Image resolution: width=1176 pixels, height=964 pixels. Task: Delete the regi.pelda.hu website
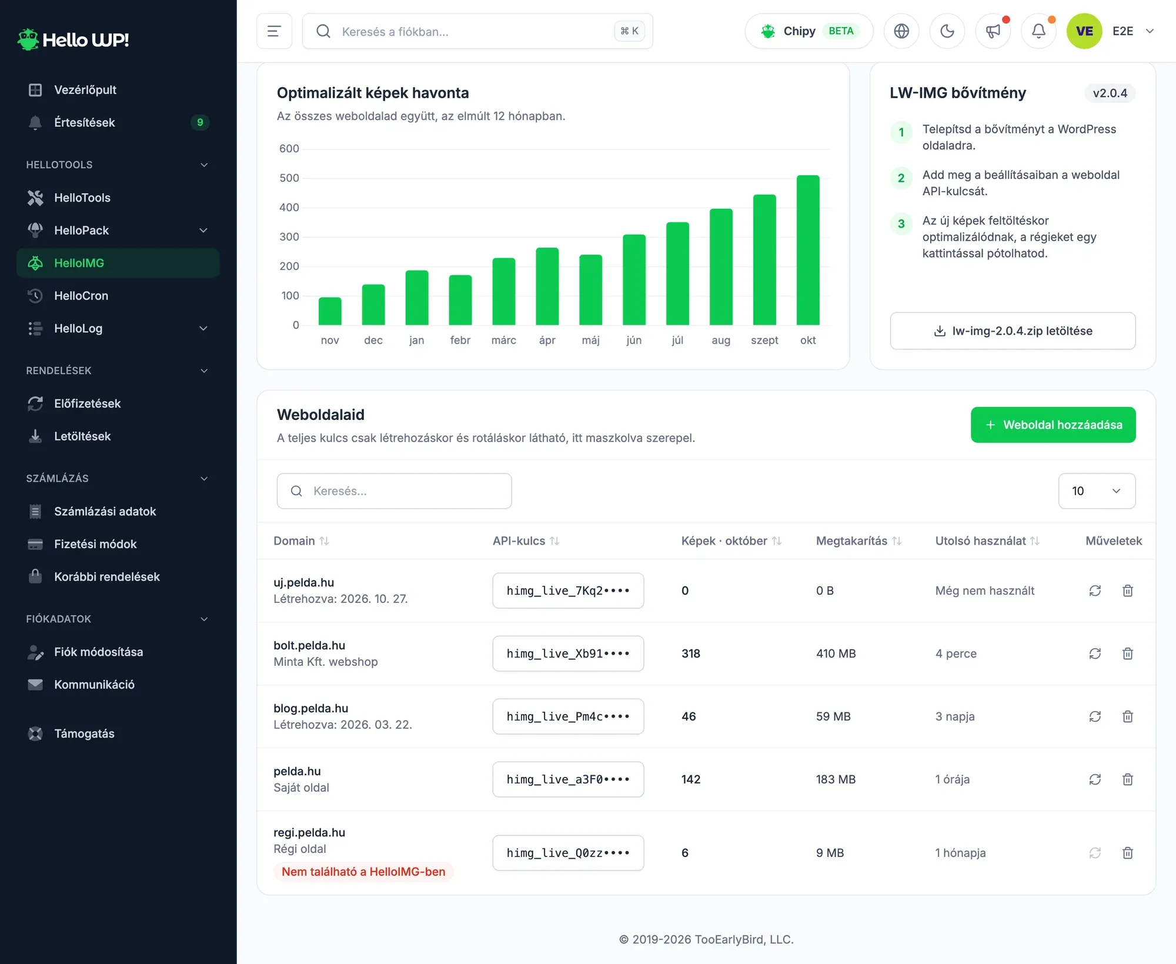(x=1128, y=853)
